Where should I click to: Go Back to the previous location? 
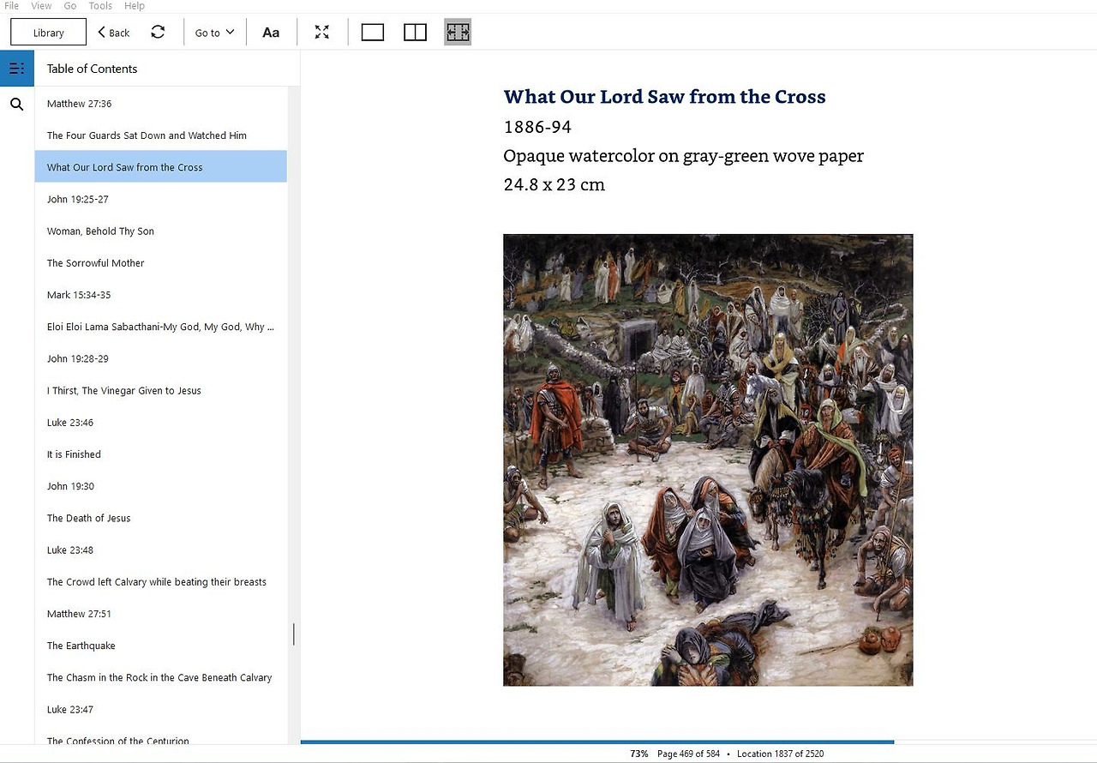(x=113, y=33)
